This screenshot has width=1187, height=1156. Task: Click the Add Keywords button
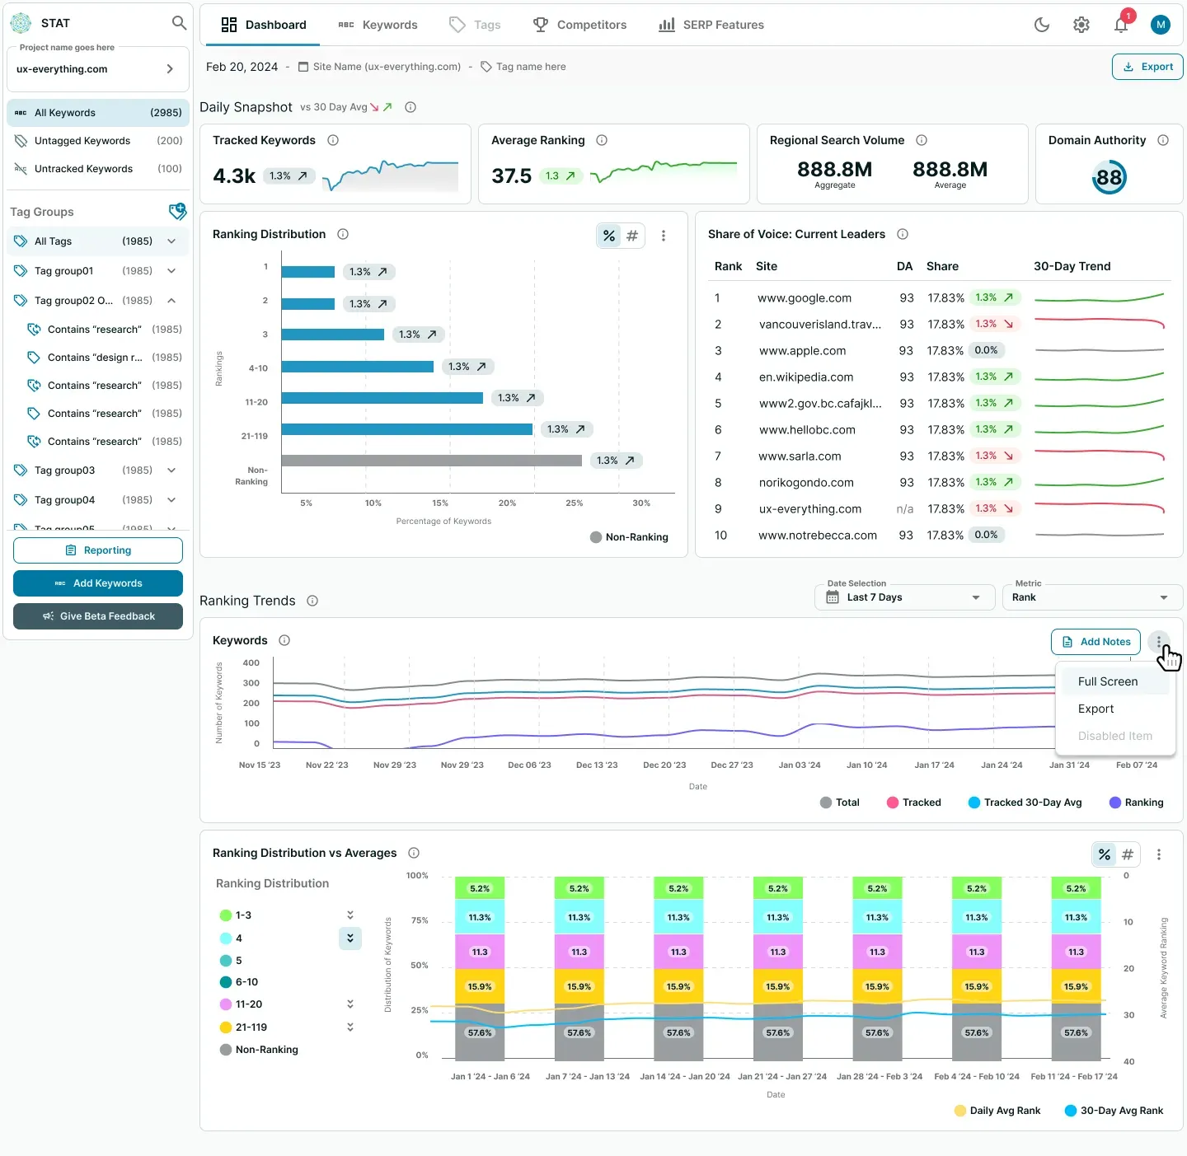pyautogui.click(x=98, y=583)
